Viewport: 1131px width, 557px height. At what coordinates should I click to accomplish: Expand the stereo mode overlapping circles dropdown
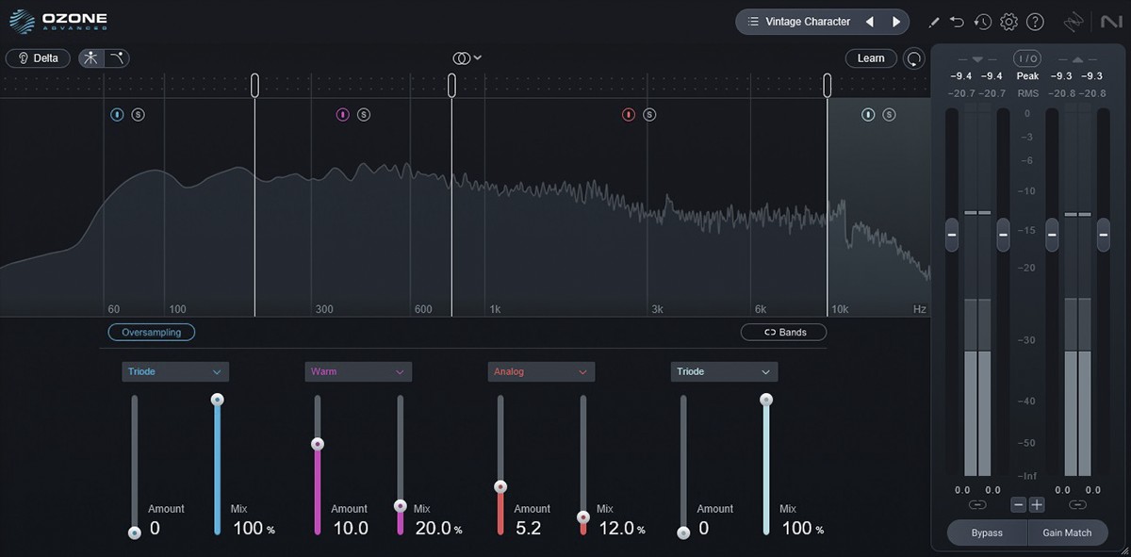pos(467,58)
